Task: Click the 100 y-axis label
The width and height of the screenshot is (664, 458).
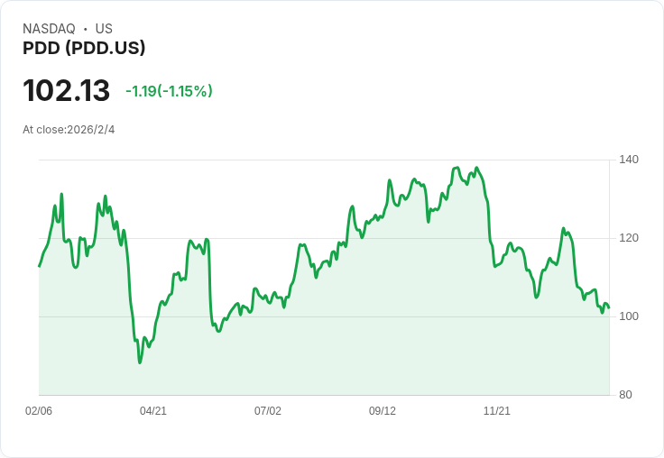Action: point(629,316)
